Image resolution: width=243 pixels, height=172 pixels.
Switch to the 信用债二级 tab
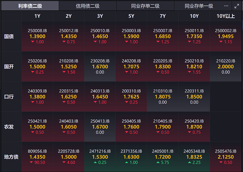[x=88, y=6]
